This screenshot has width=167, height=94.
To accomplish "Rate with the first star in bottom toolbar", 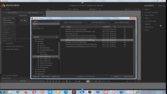I will [47, 81].
